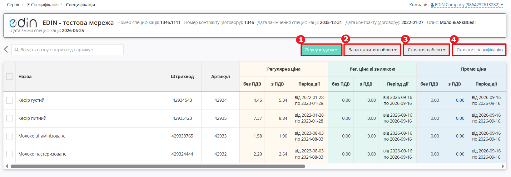Click the EDIN logo
Image resolution: width=511 pixels, height=177 pixels.
point(23,23)
